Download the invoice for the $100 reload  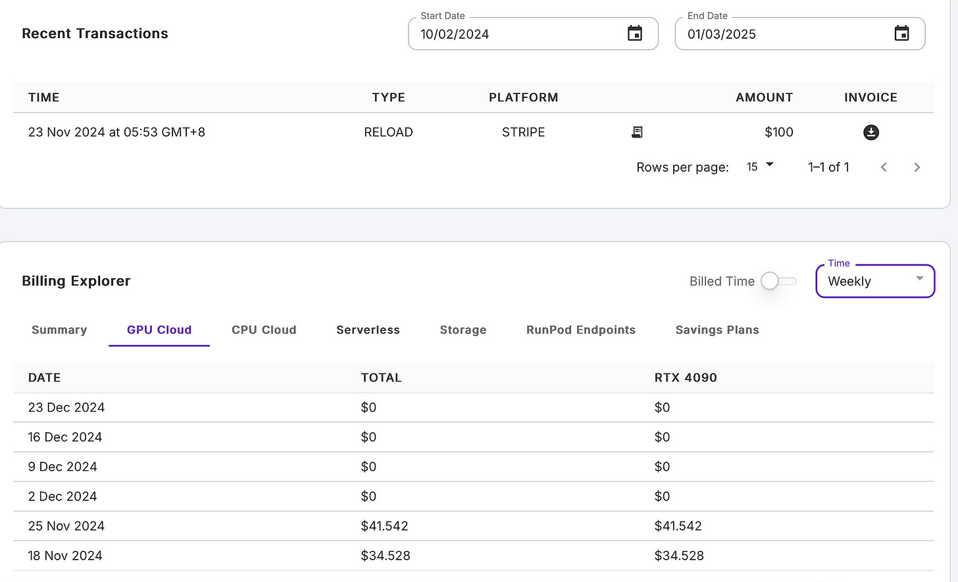pyautogui.click(x=870, y=132)
